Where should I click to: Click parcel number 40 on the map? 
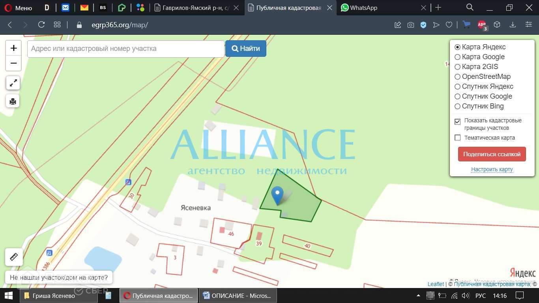[307, 246]
